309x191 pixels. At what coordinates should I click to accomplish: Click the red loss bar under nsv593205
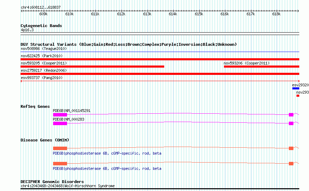(92, 67)
